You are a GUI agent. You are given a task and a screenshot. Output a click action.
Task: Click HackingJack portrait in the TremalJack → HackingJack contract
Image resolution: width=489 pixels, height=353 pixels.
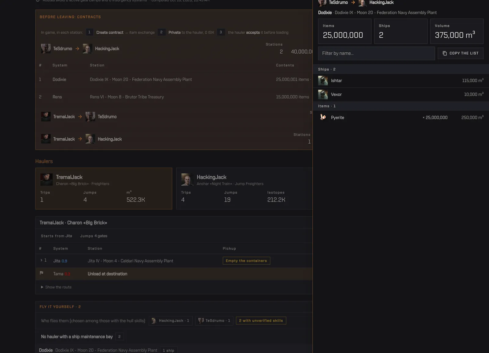click(x=90, y=139)
